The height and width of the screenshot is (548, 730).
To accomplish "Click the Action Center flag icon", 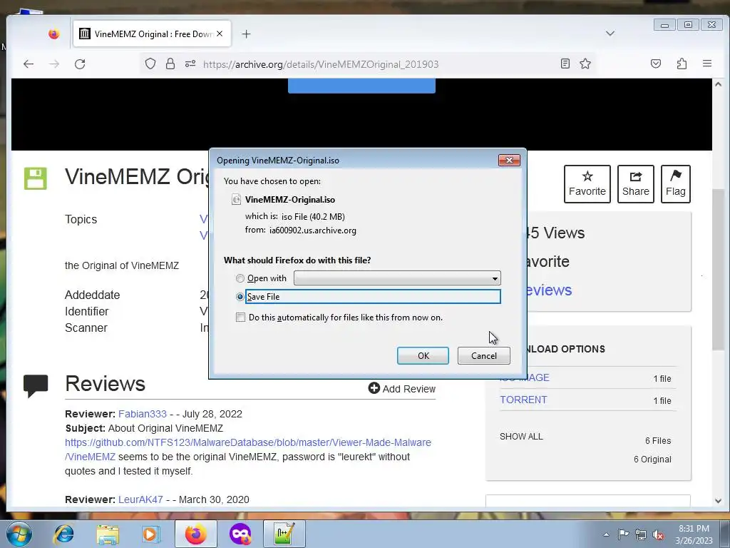I will click(x=623, y=534).
